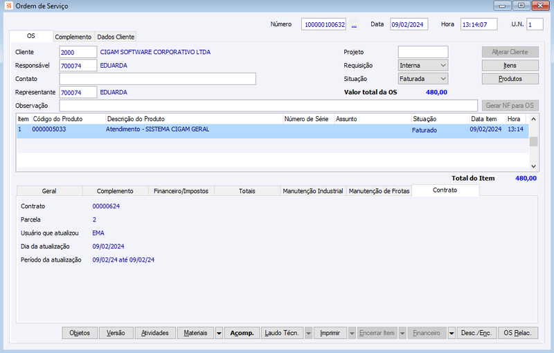The image size is (554, 353).
Task: Click the Laudo Técn. button
Action: [x=282, y=333]
